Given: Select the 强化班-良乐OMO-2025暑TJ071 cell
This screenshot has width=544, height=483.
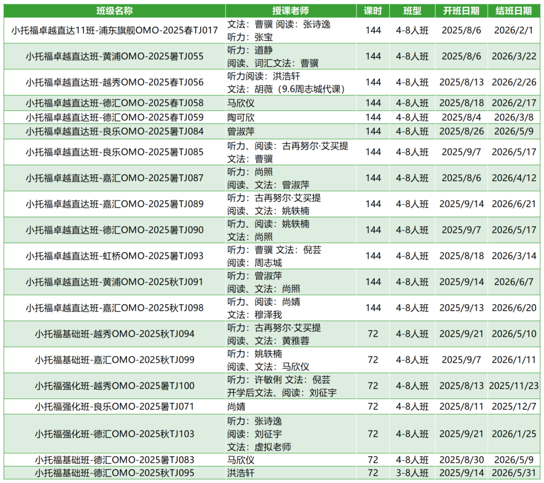Looking at the screenshot, I should [114, 406].
